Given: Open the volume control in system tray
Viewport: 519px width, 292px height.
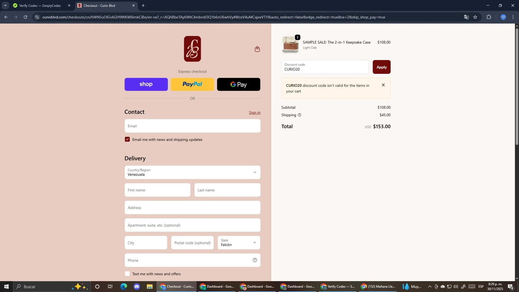Looking at the screenshot, I should pyautogui.click(x=456, y=286).
